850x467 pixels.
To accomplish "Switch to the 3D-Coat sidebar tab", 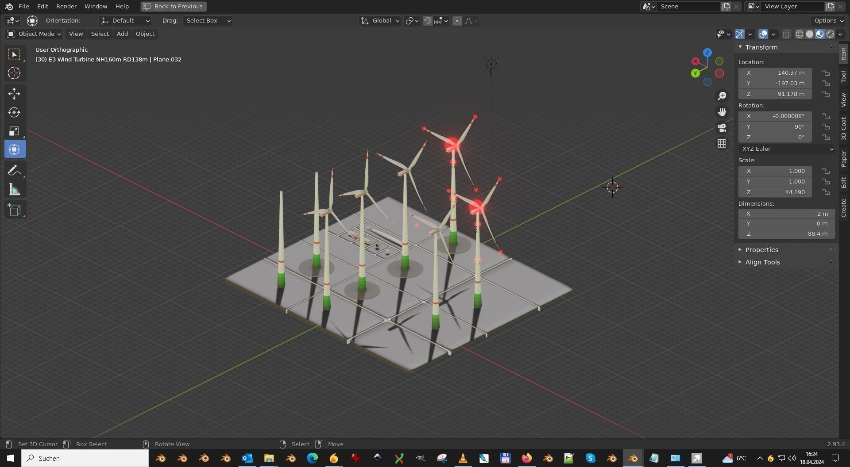I will pos(844,129).
